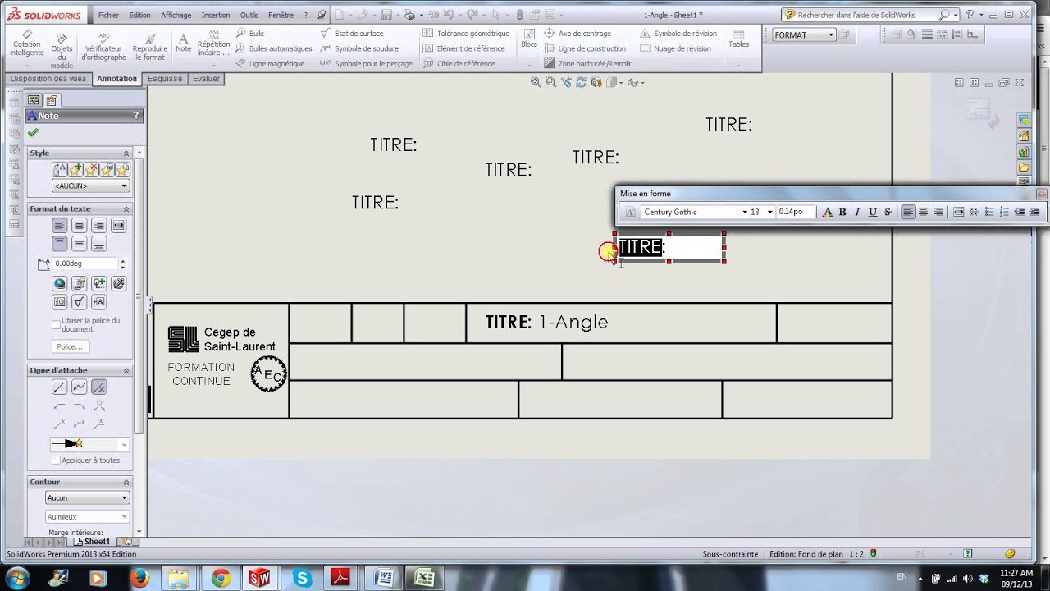Image resolution: width=1050 pixels, height=591 pixels.
Task: Click the Zoom to fit magnifier icon
Action: 536,82
